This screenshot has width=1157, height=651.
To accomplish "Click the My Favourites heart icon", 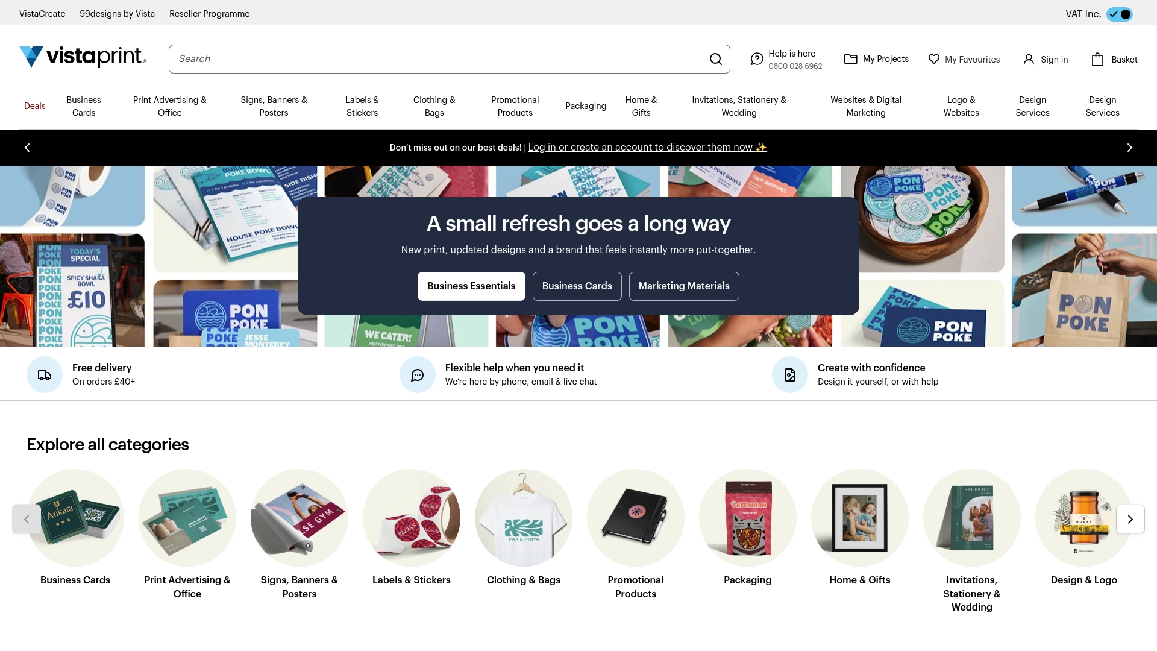I will [934, 59].
